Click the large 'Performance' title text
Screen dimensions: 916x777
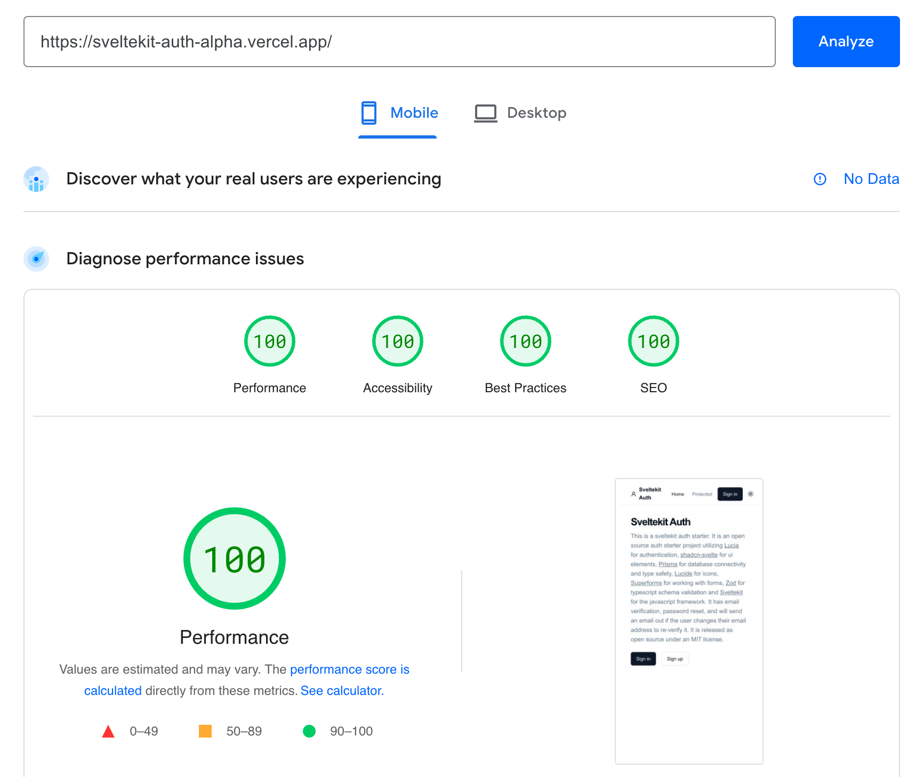tap(234, 637)
